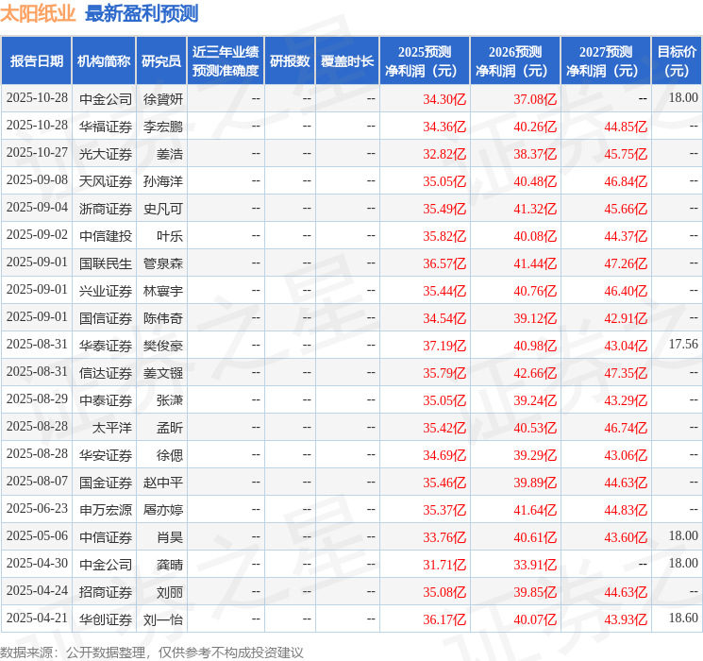Click 37.19亿 profit forecast value

(444, 346)
